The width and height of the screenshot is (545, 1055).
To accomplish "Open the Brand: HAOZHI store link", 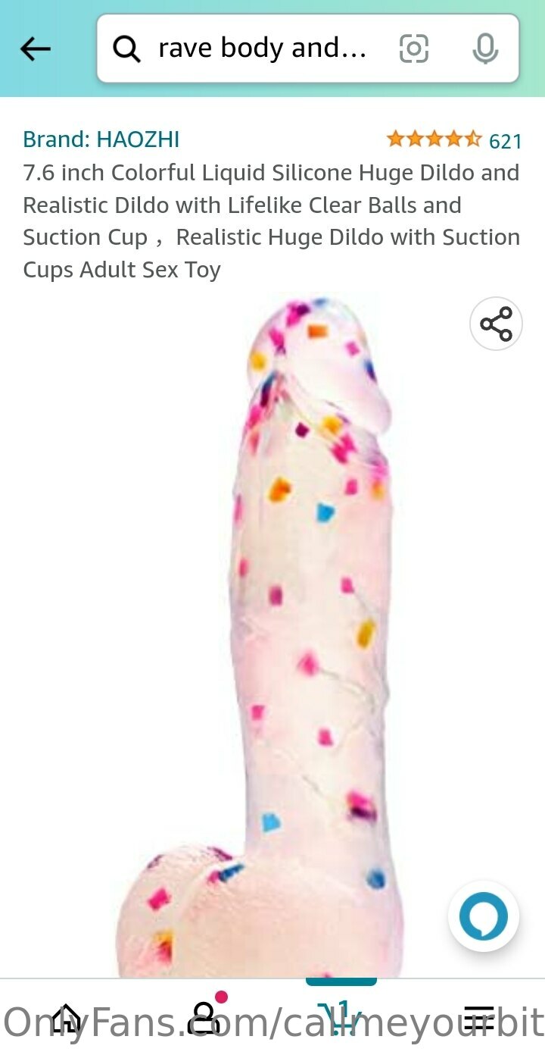I will click(x=101, y=139).
